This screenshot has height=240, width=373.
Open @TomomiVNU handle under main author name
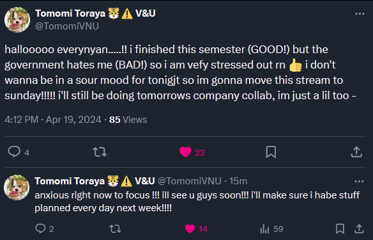pyautogui.click(x=67, y=26)
